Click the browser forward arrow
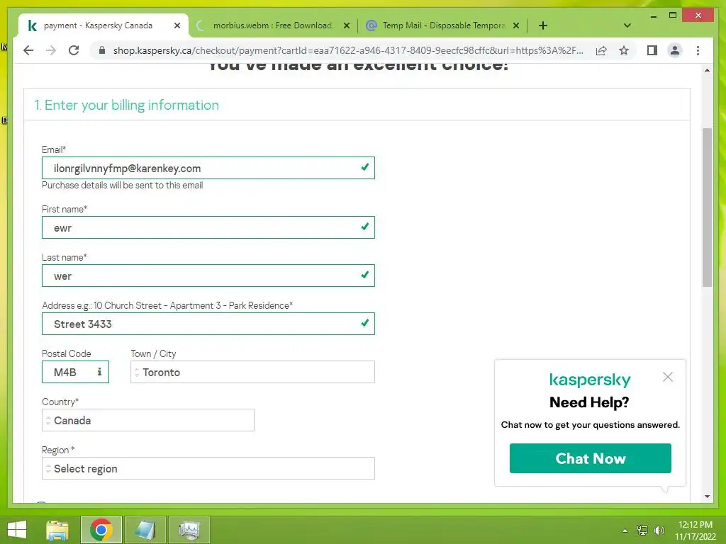726x544 pixels. 51,50
